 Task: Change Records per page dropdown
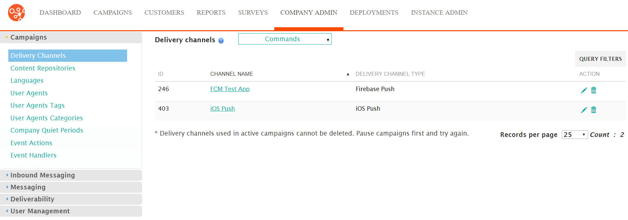(x=575, y=135)
